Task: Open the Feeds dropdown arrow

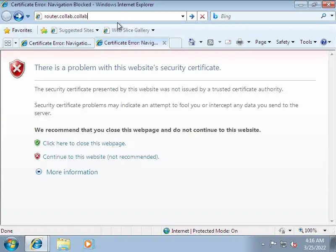Action: point(220,42)
